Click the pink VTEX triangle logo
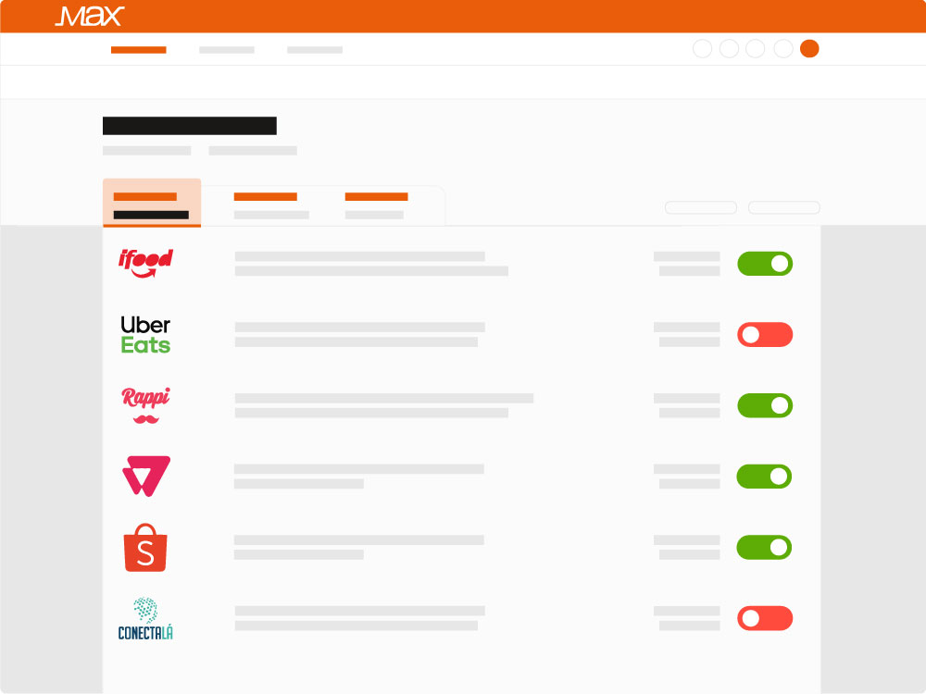 click(146, 477)
